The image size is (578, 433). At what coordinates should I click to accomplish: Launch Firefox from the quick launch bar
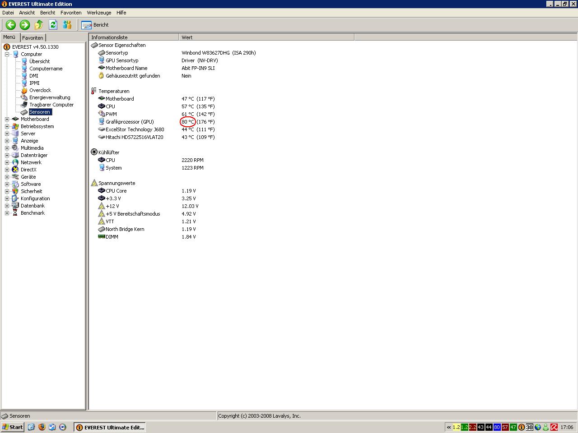(42, 427)
